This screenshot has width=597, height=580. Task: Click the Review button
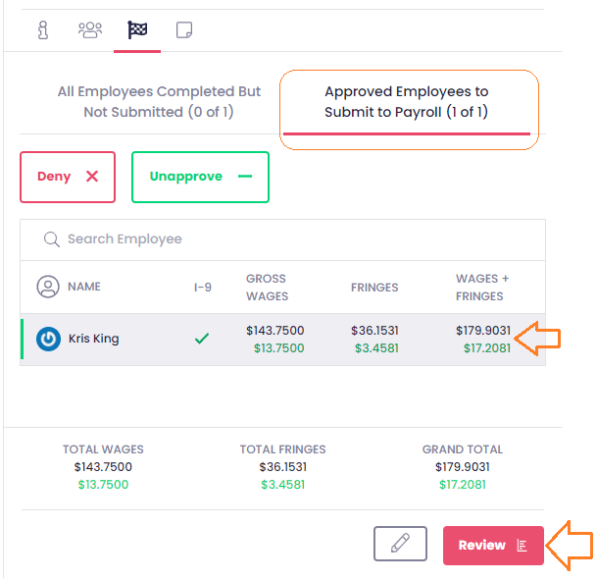coord(492,546)
